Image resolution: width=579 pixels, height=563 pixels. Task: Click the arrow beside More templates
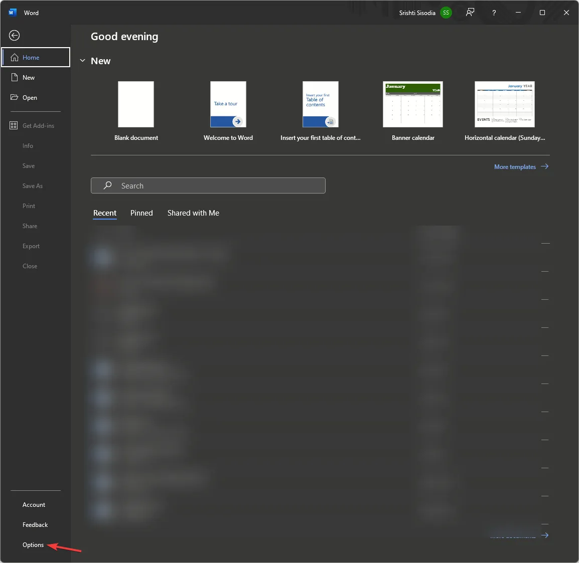point(545,166)
